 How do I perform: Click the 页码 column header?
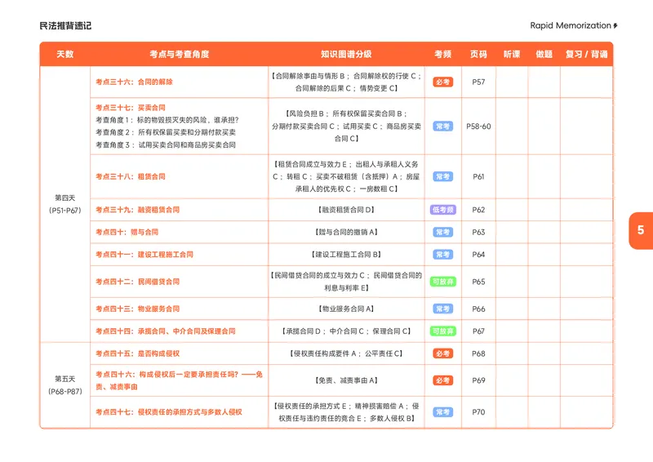478,54
